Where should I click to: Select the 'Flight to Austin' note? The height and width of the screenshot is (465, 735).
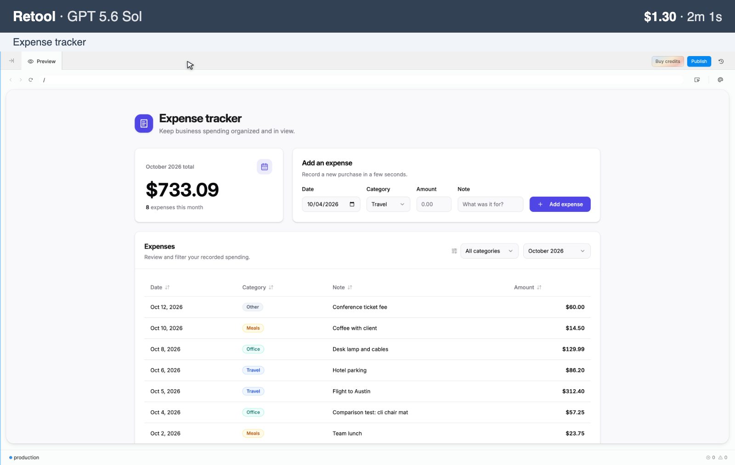coord(351,391)
